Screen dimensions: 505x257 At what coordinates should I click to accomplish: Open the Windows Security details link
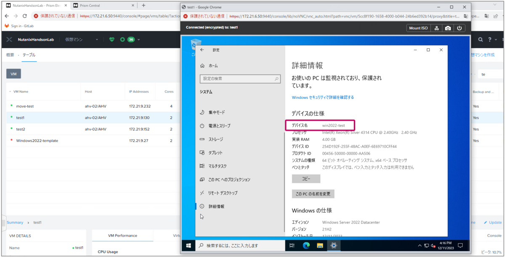pos(323,97)
